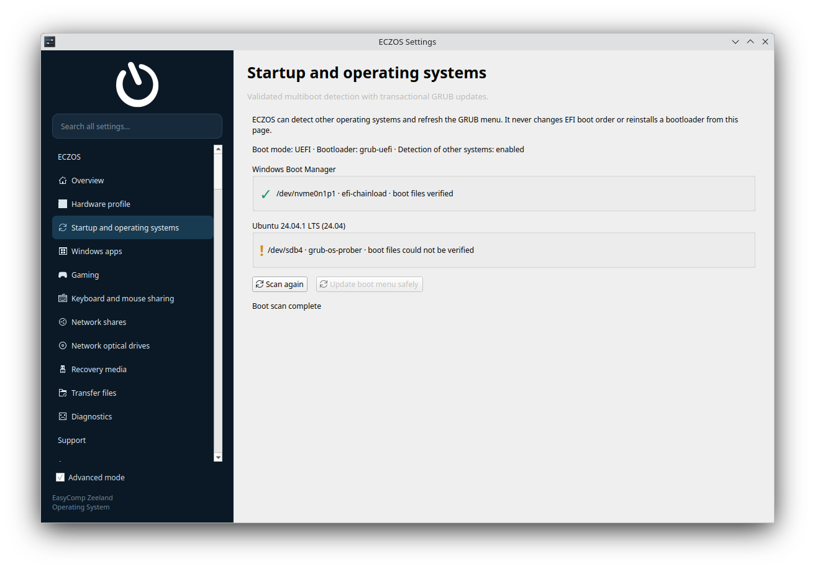Click the /dev/nvme0n1p1 efi-chainload entry text

365,194
